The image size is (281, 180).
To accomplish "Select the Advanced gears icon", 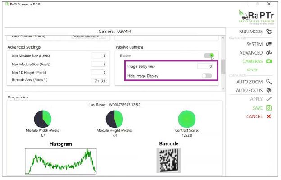I will pyautogui.click(x=269, y=53).
